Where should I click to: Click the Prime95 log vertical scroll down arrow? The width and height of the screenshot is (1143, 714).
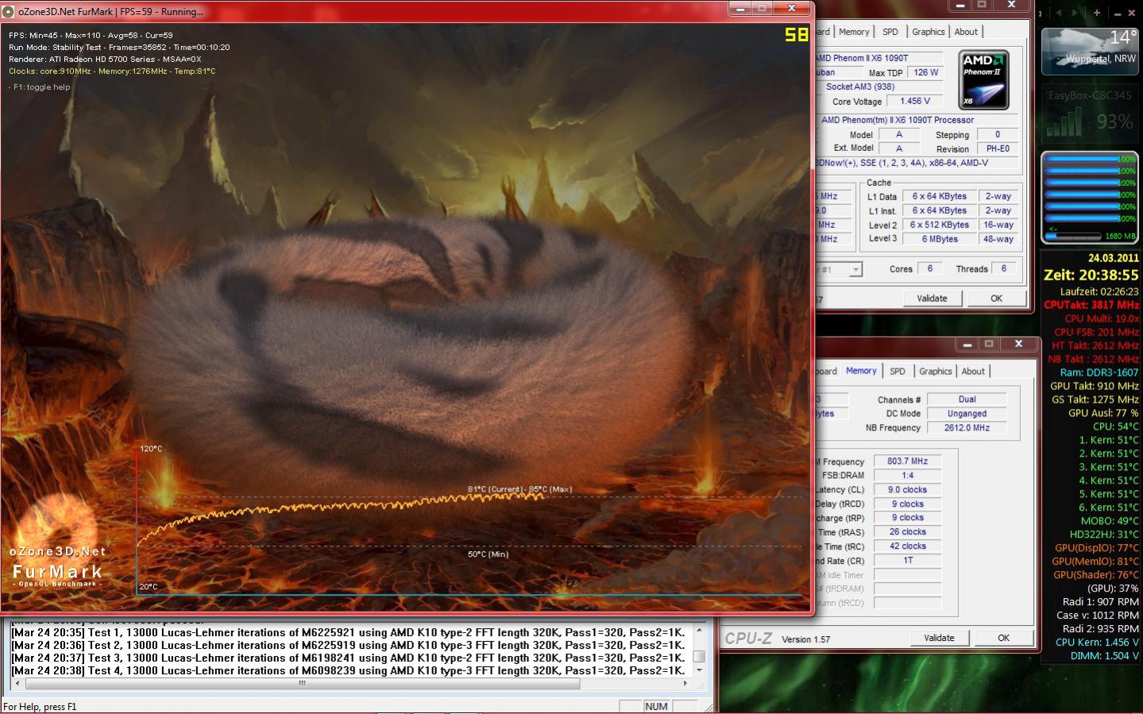[699, 670]
